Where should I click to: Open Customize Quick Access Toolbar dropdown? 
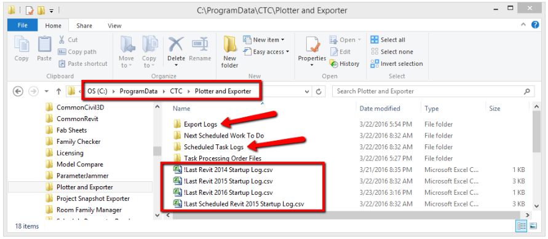pyautogui.click(x=52, y=11)
